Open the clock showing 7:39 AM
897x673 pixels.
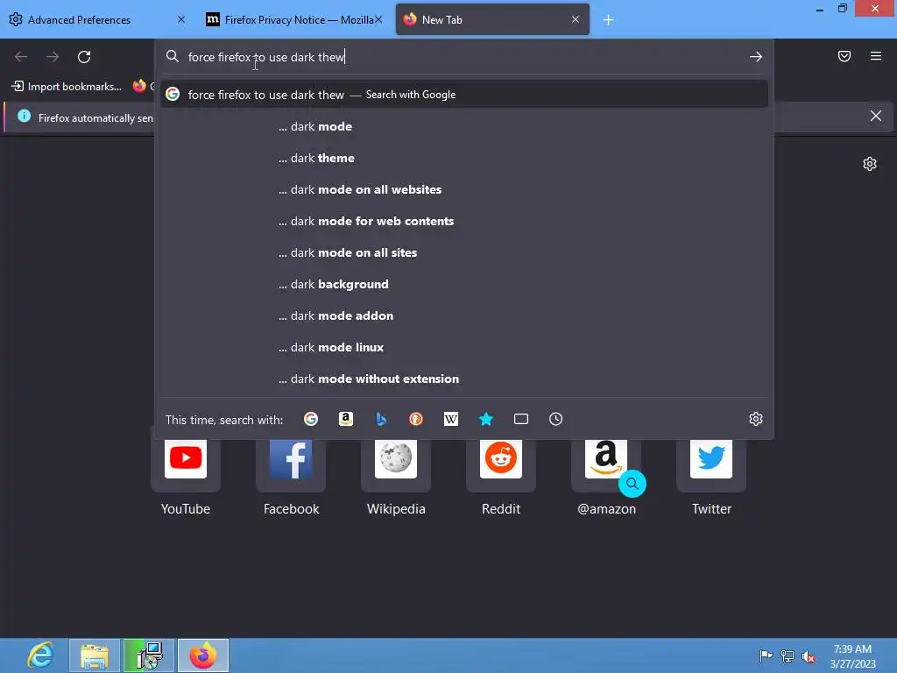pyautogui.click(x=852, y=655)
